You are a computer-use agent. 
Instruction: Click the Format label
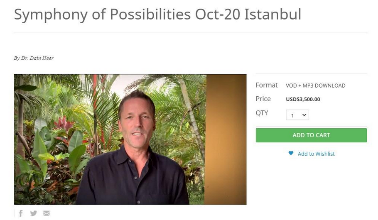pos(266,85)
